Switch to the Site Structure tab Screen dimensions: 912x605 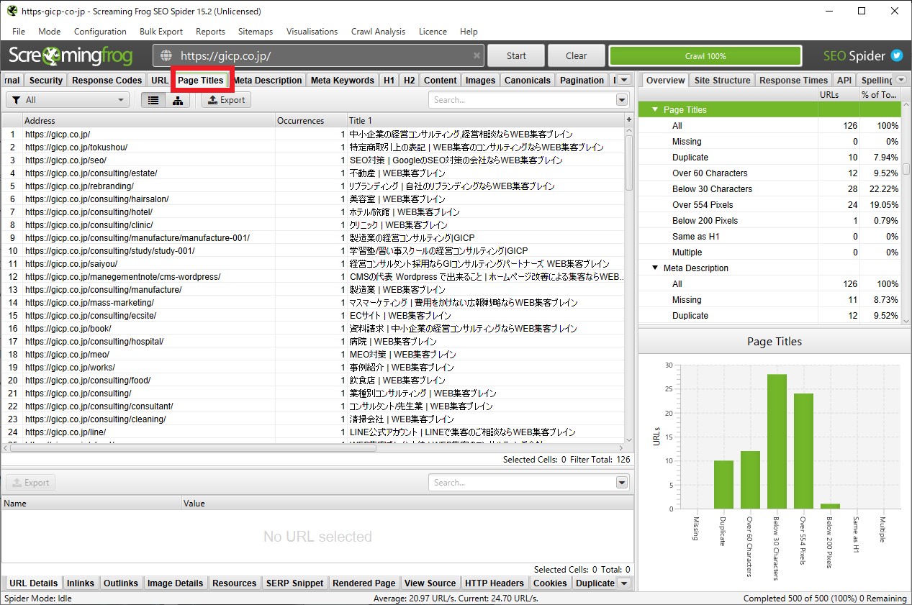(722, 81)
